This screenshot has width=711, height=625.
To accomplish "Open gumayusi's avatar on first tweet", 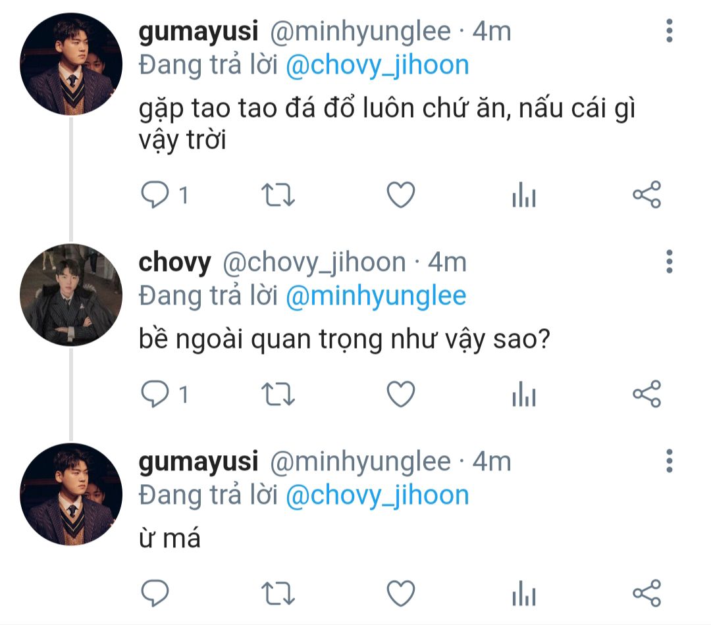I will tap(72, 64).
